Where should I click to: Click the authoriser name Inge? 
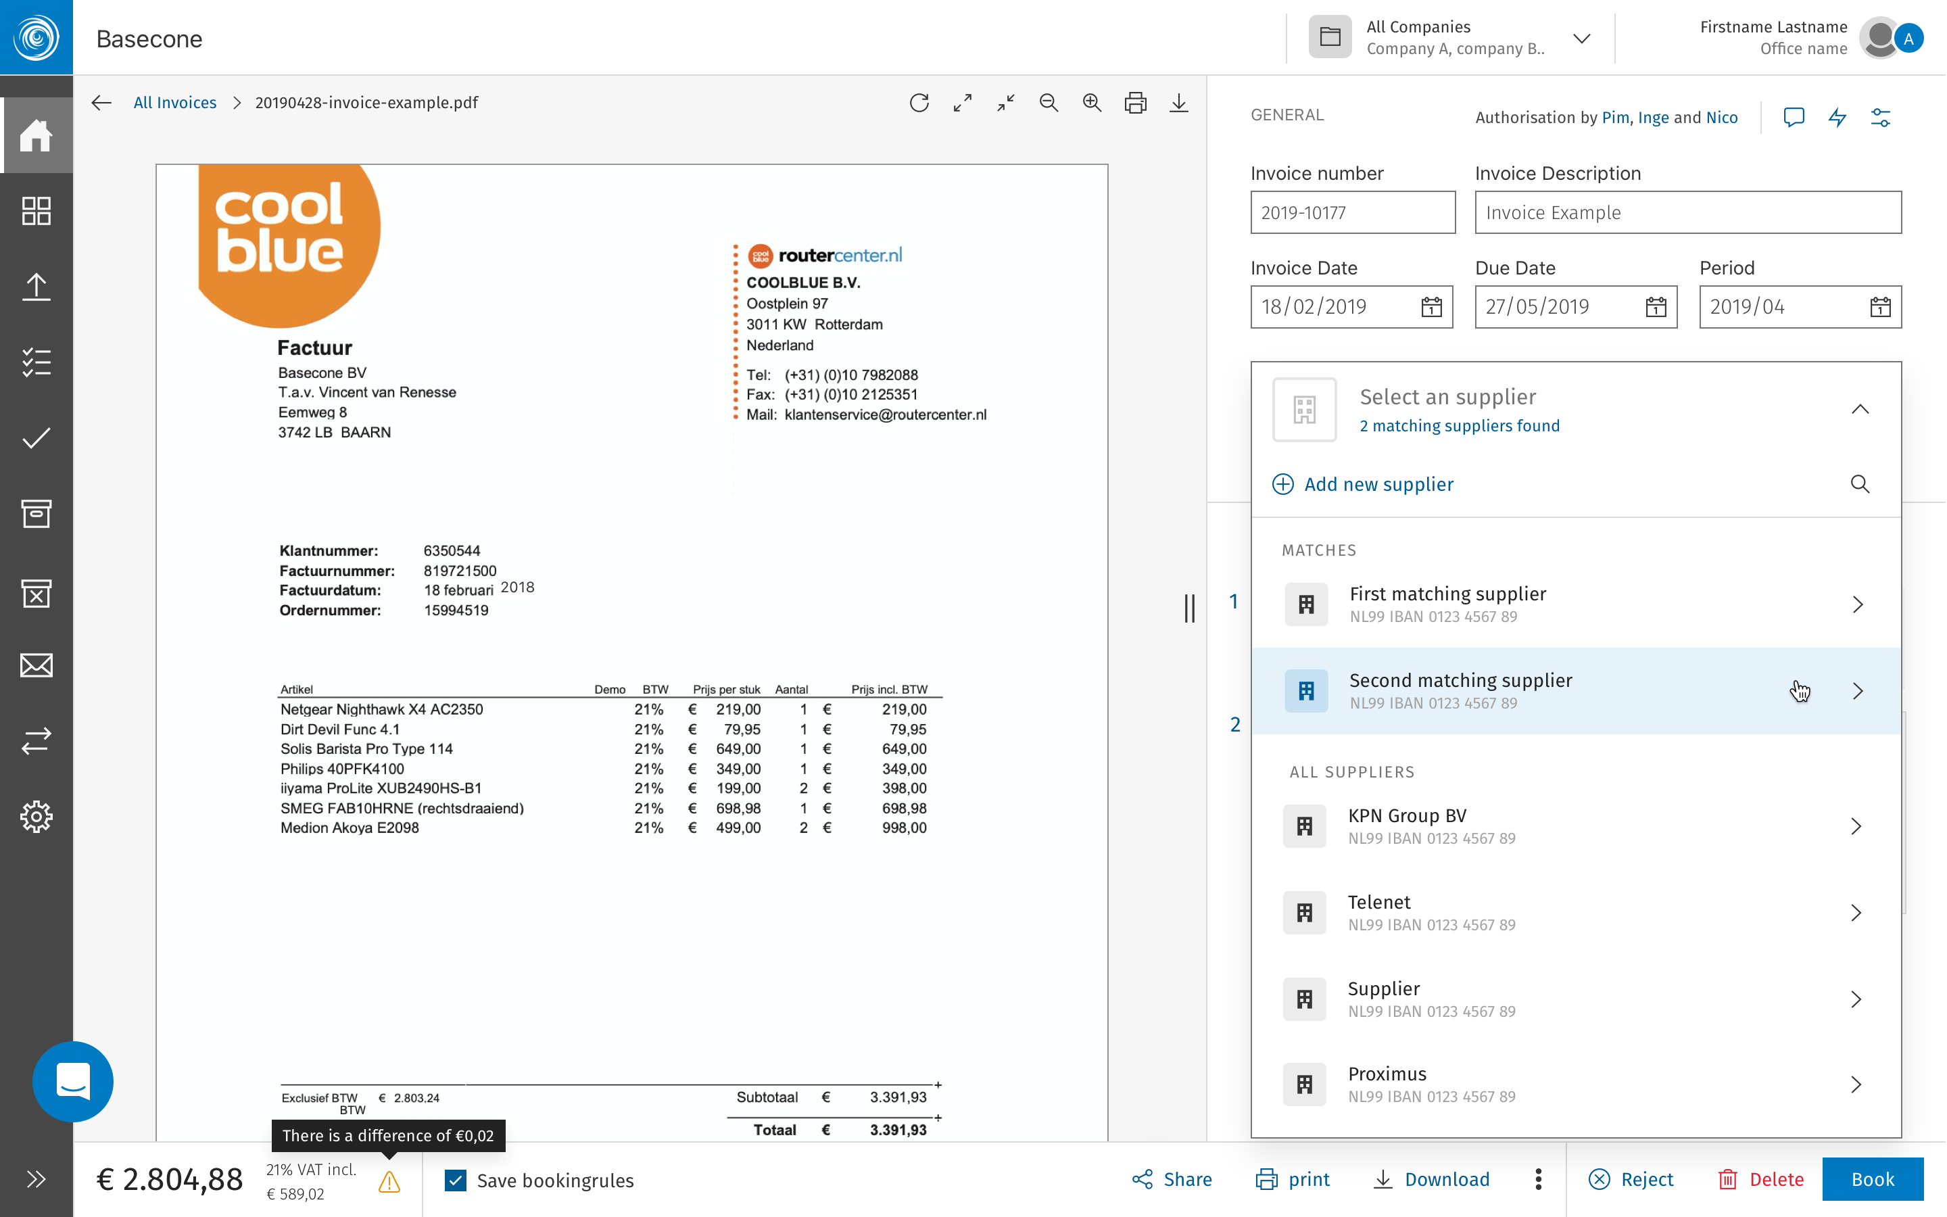(x=1654, y=118)
